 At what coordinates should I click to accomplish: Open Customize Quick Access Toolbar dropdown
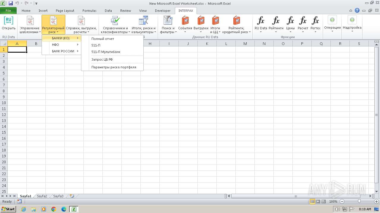(36, 4)
